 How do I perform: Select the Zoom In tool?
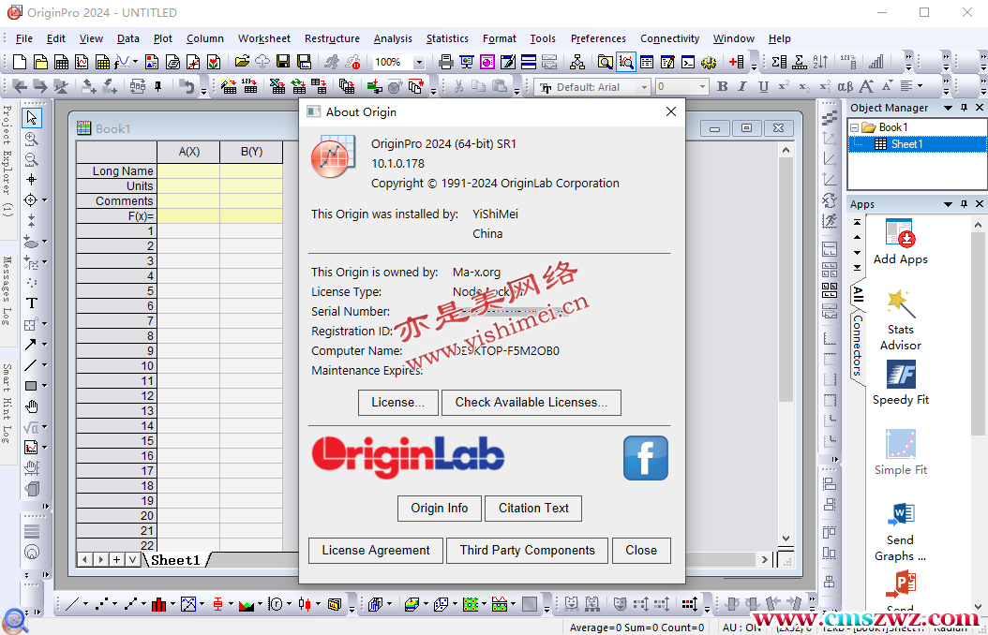point(32,139)
